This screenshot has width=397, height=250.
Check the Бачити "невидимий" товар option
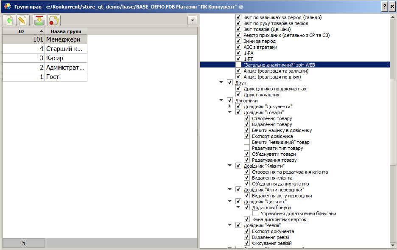247,142
